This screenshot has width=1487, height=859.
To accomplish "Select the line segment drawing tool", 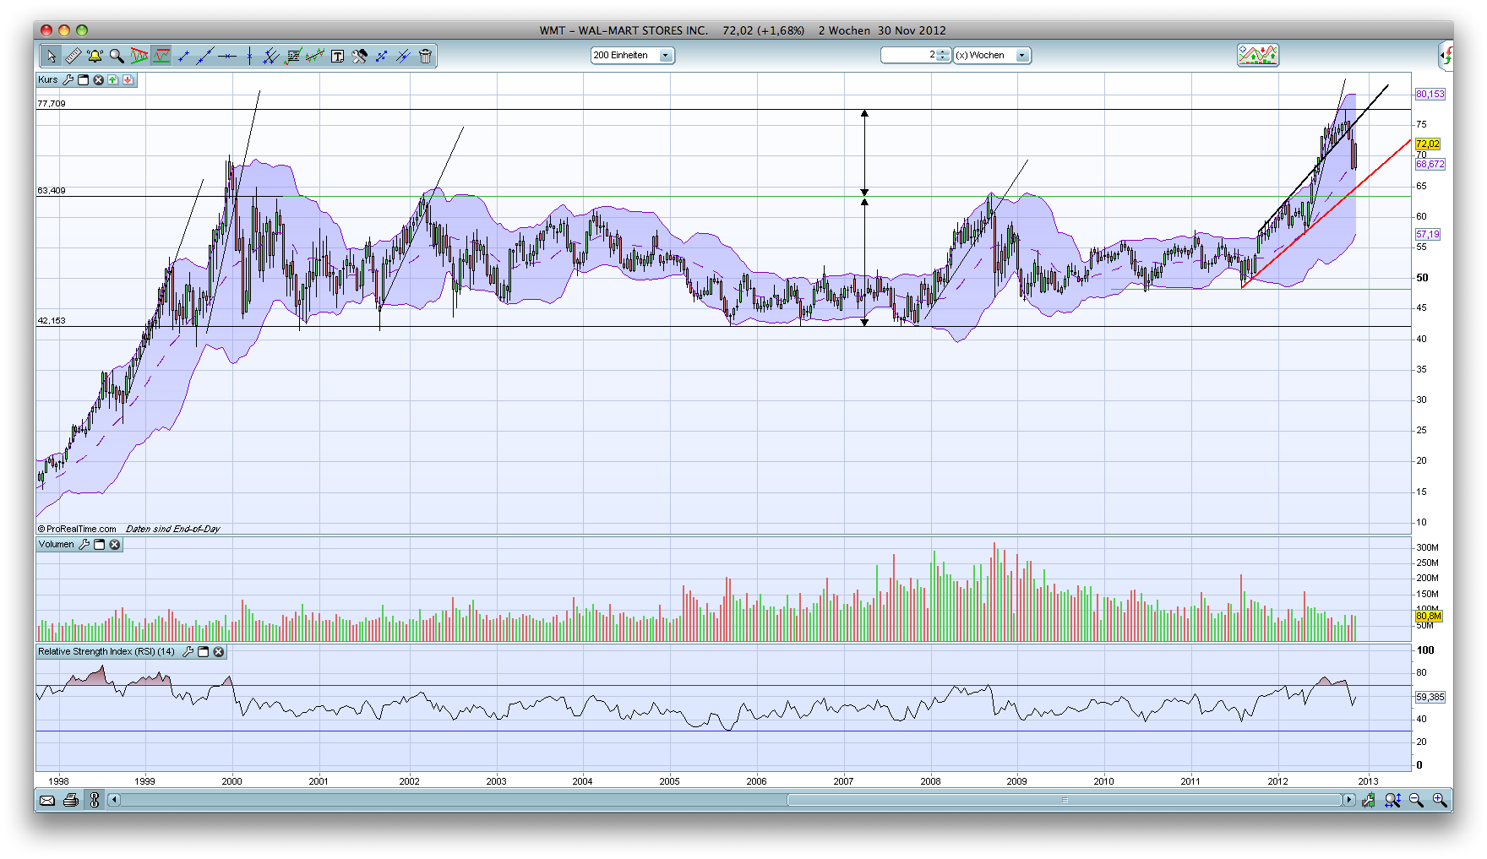I will (183, 56).
